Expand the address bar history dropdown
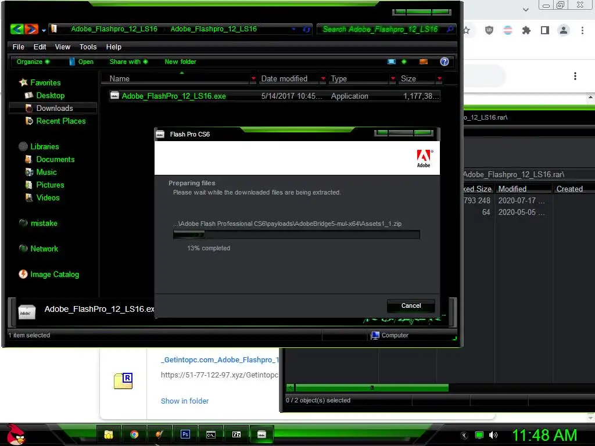 (293, 29)
